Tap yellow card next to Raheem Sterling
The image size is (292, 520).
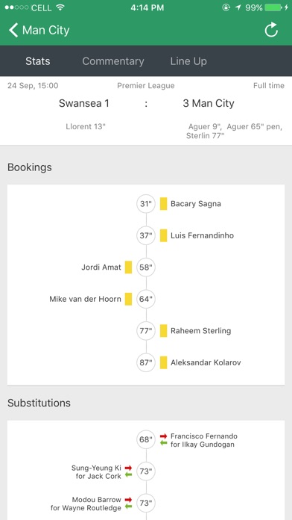[163, 331]
